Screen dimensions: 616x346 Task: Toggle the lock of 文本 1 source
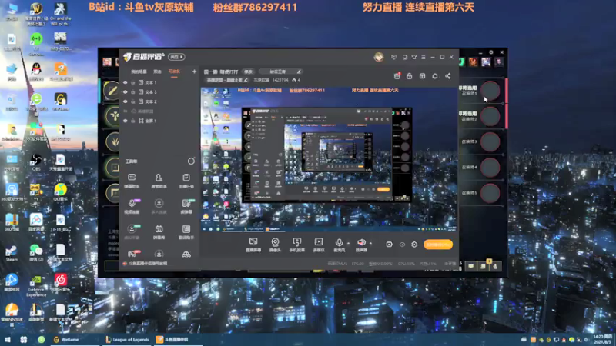(133, 82)
